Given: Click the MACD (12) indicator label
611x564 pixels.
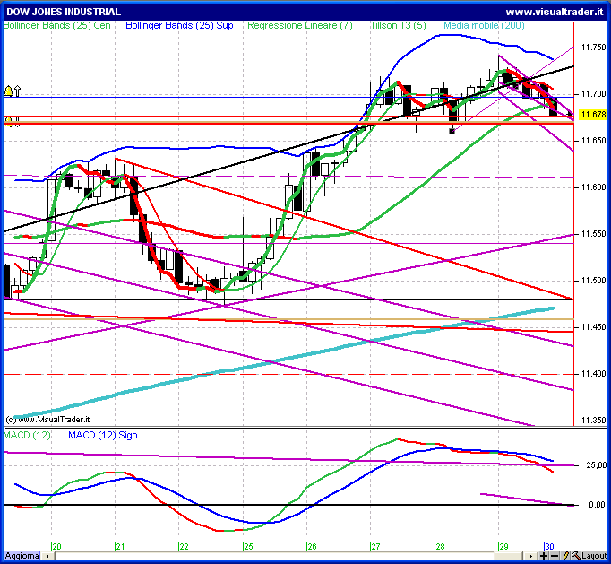Looking at the screenshot, I should (27, 435).
